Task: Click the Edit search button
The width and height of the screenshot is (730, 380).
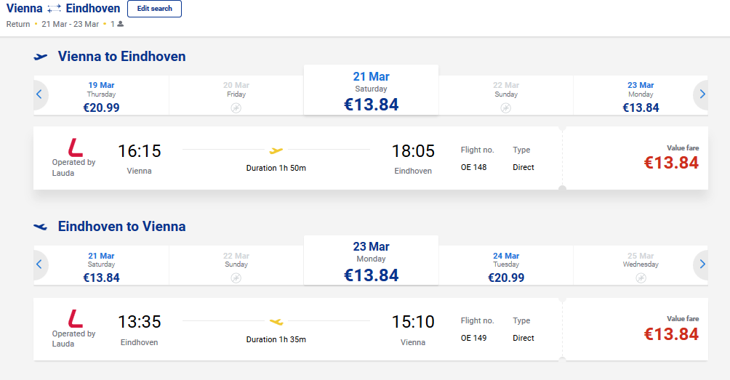Action: (x=154, y=9)
